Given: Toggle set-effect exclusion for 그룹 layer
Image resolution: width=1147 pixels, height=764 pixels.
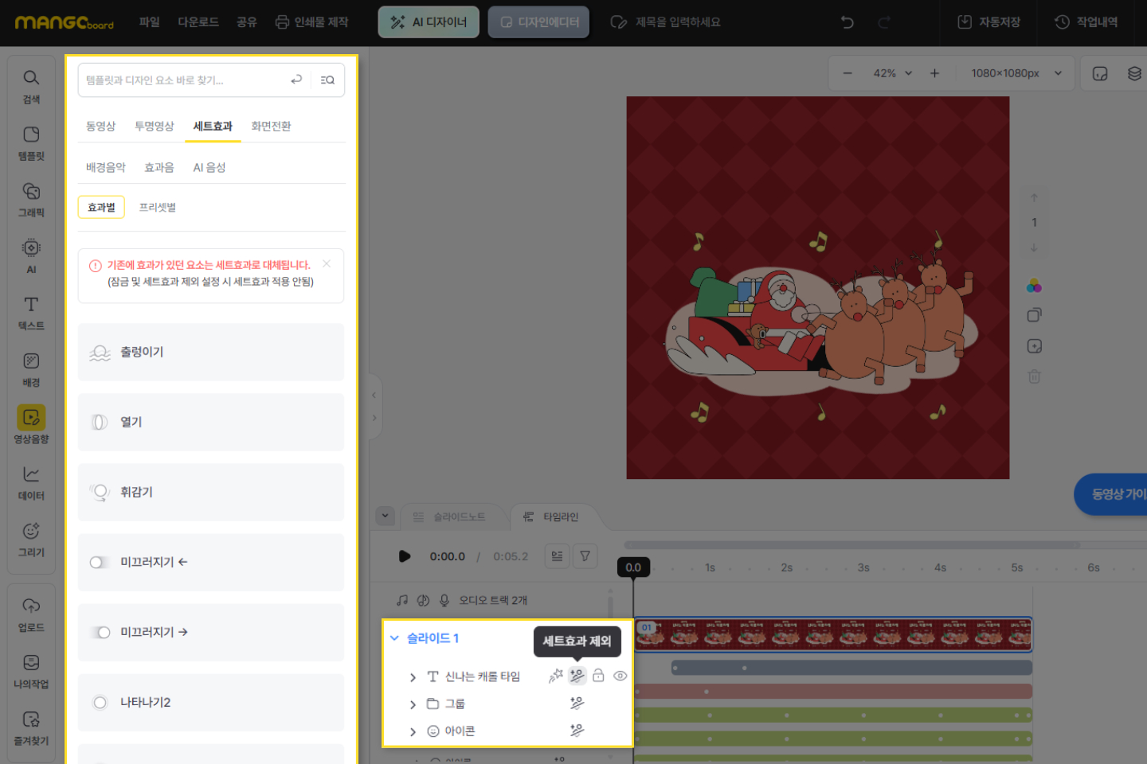Looking at the screenshot, I should 577,704.
